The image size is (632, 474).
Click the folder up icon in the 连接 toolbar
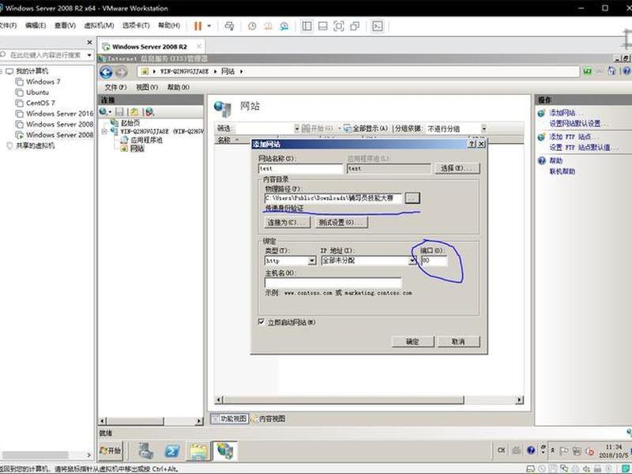coord(134,111)
